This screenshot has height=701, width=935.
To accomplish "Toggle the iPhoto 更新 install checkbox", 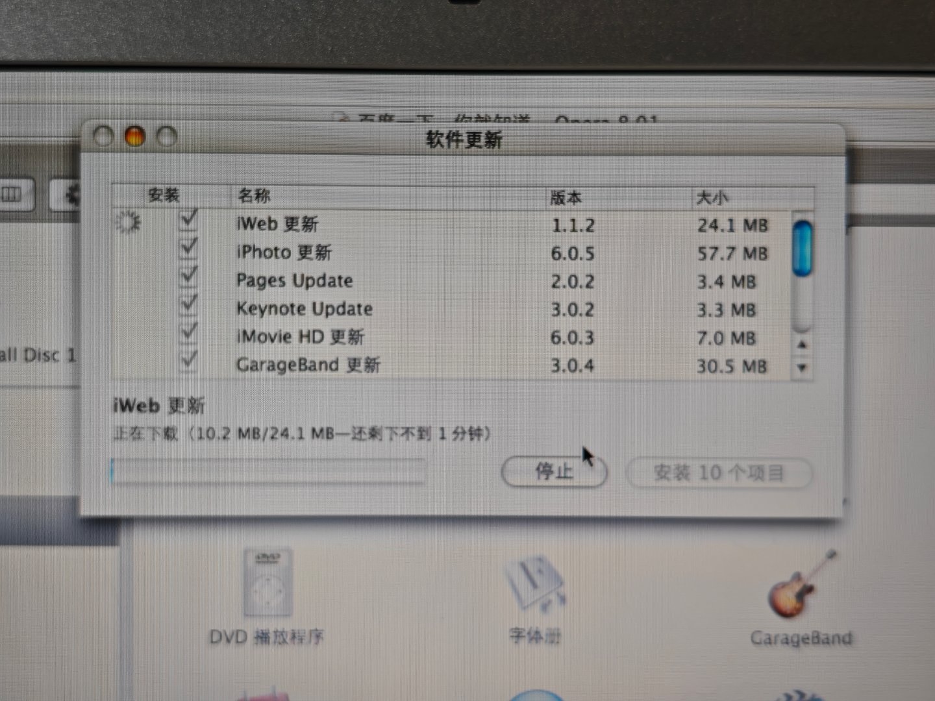I will [x=188, y=249].
